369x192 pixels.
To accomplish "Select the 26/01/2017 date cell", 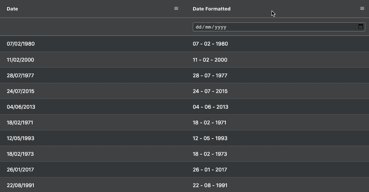I will pyautogui.click(x=93, y=170).
